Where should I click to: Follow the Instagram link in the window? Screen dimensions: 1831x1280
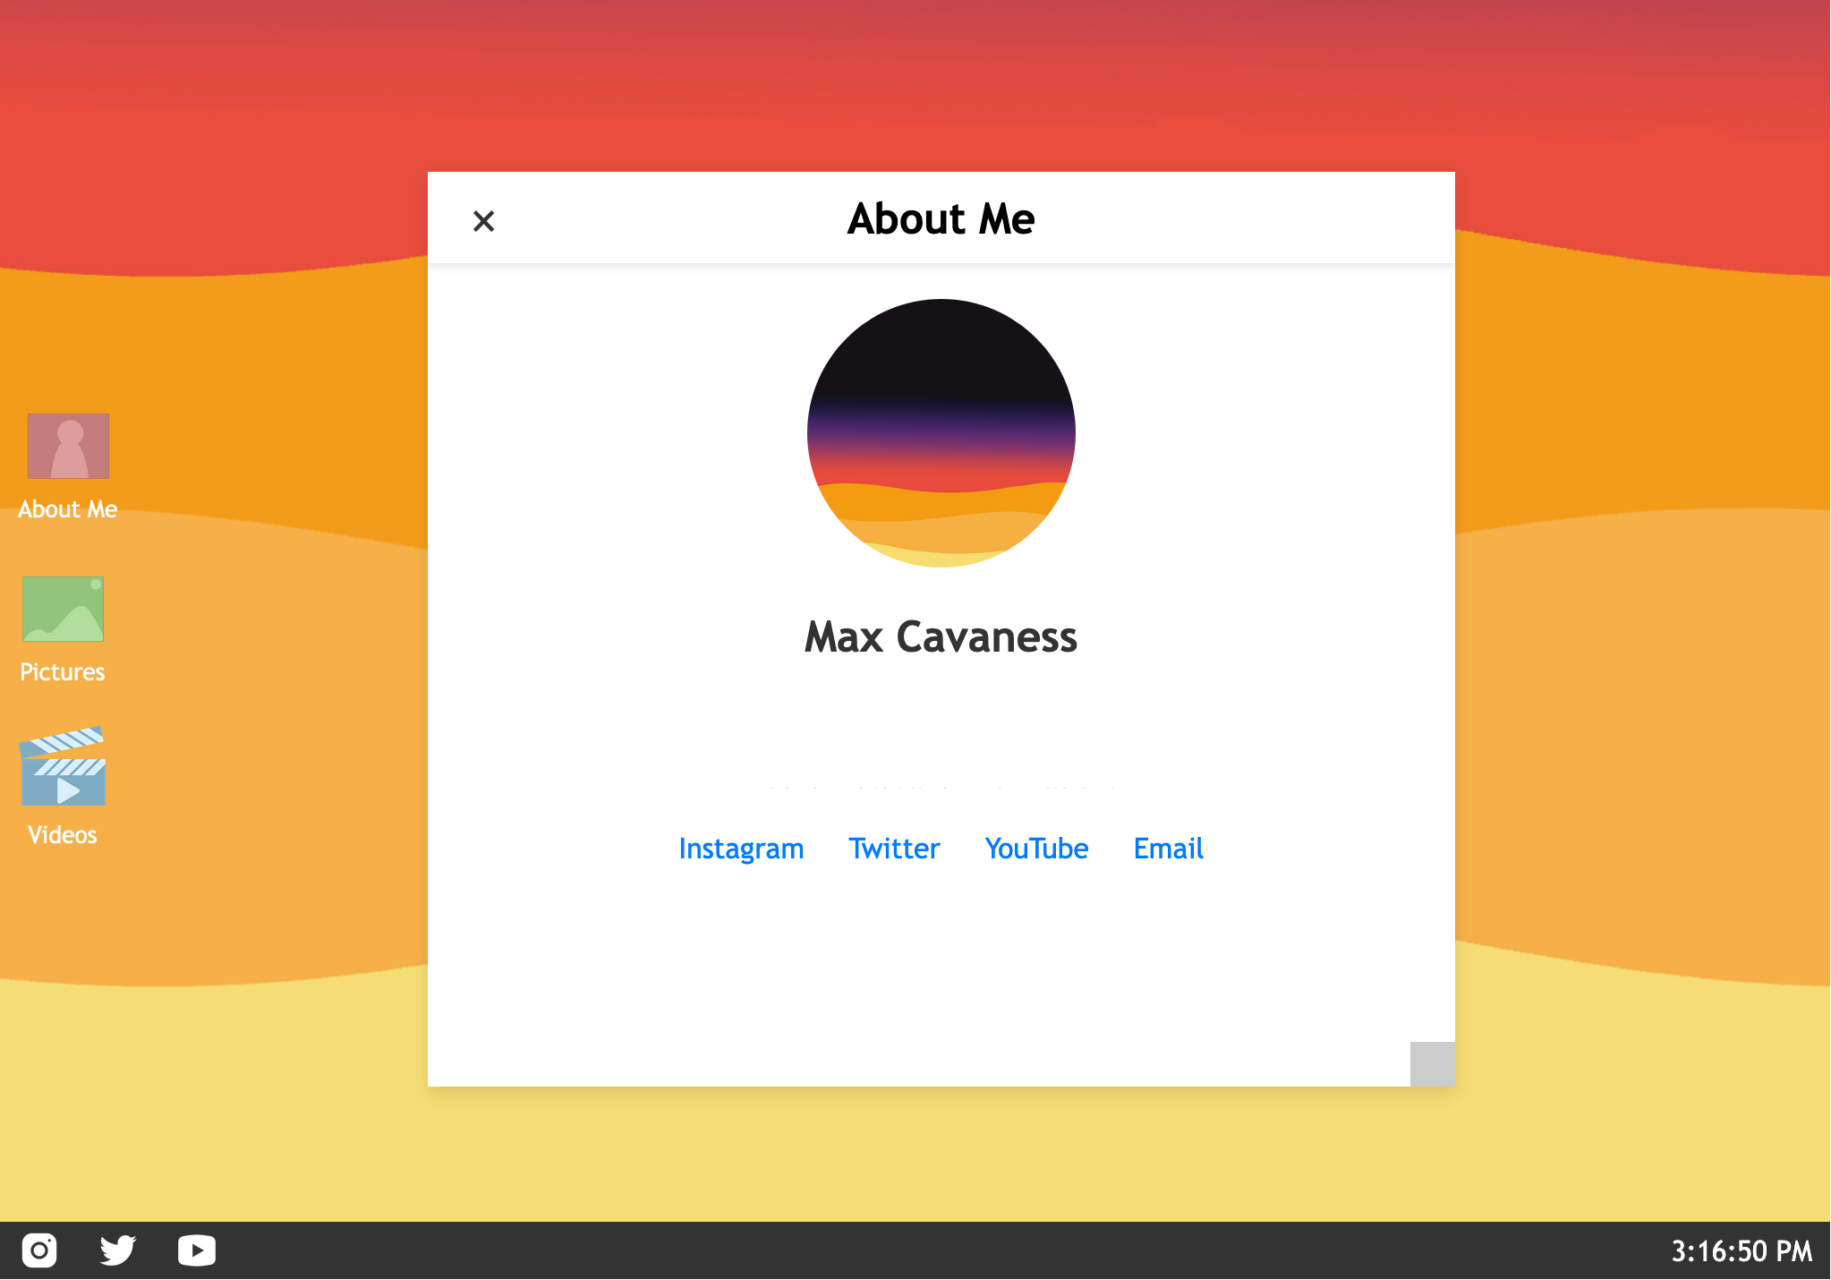(741, 849)
